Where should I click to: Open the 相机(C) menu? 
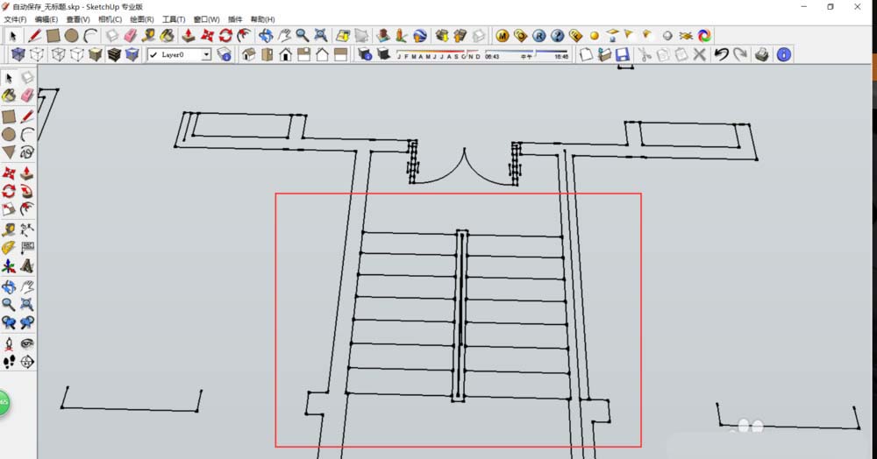pyautogui.click(x=110, y=19)
